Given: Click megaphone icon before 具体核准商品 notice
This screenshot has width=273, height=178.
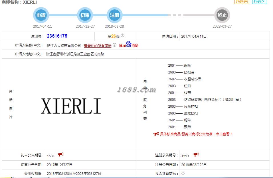Looking at the screenshot, I should point(156,134).
